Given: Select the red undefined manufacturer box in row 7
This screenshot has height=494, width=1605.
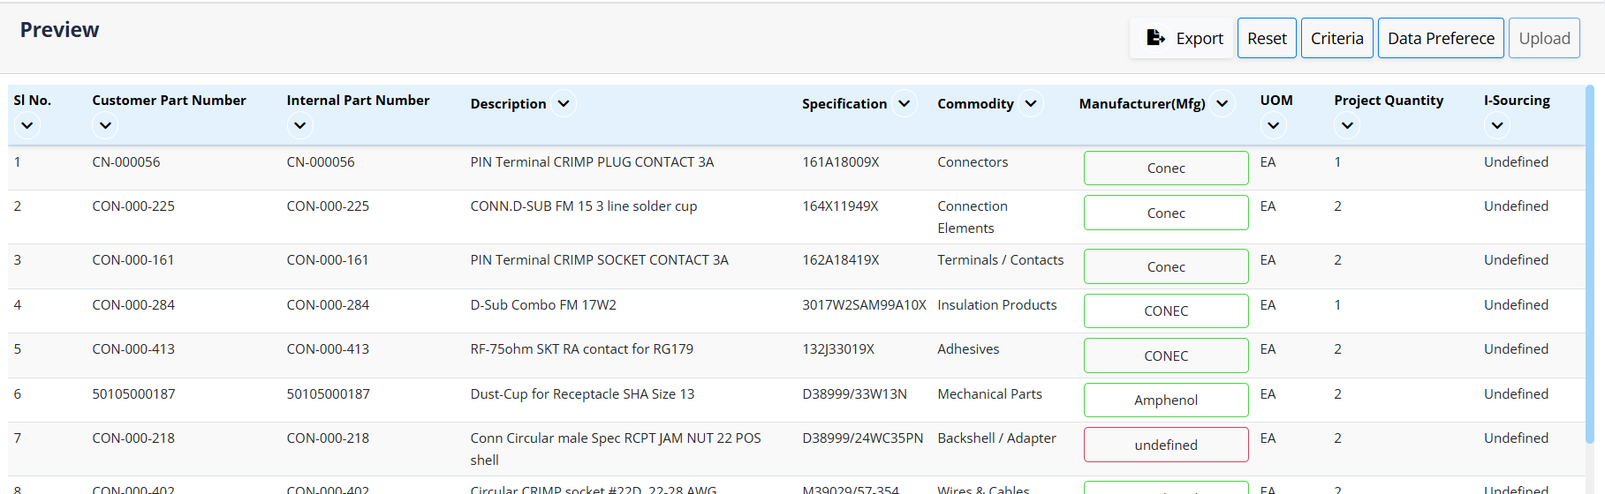Looking at the screenshot, I should 1166,445.
